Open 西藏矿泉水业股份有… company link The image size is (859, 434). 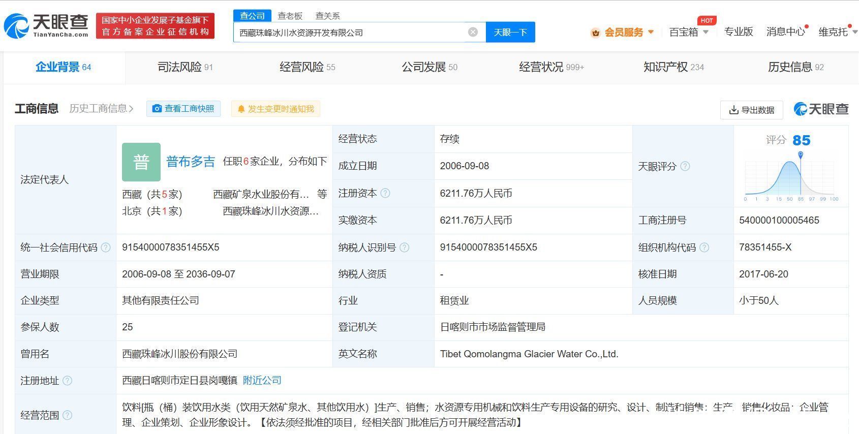click(261, 194)
